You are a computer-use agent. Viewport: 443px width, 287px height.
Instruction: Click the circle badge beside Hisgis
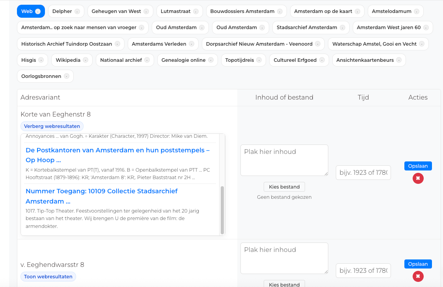tap(41, 60)
